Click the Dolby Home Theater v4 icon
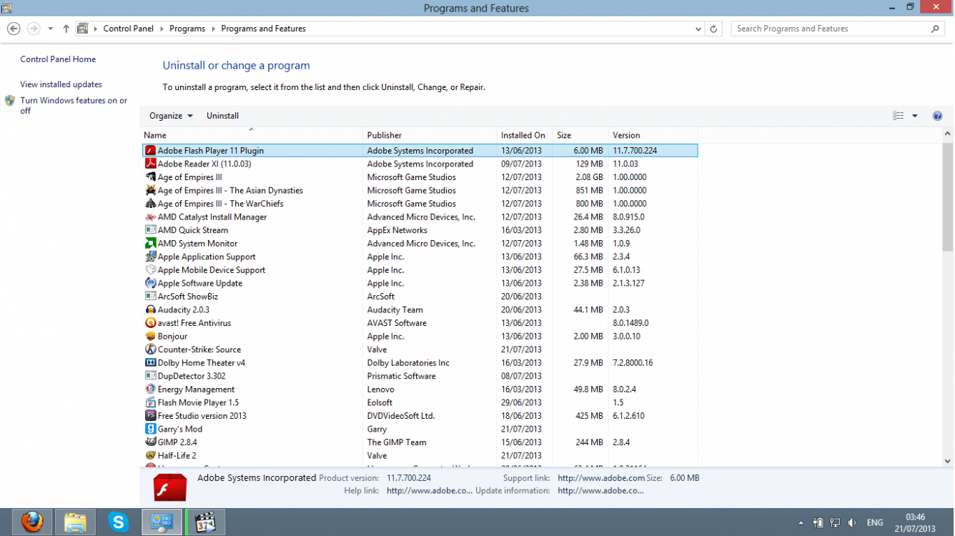Screen dimensions: 955x536 (150, 362)
